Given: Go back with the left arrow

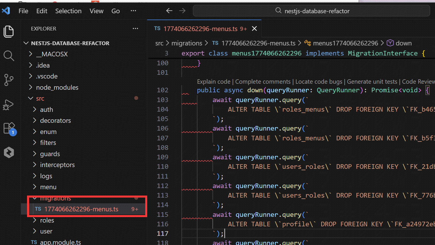Looking at the screenshot, I should 169,11.
